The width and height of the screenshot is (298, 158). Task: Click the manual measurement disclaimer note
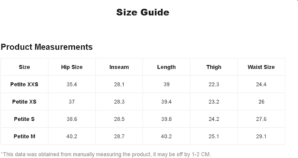coord(106,154)
